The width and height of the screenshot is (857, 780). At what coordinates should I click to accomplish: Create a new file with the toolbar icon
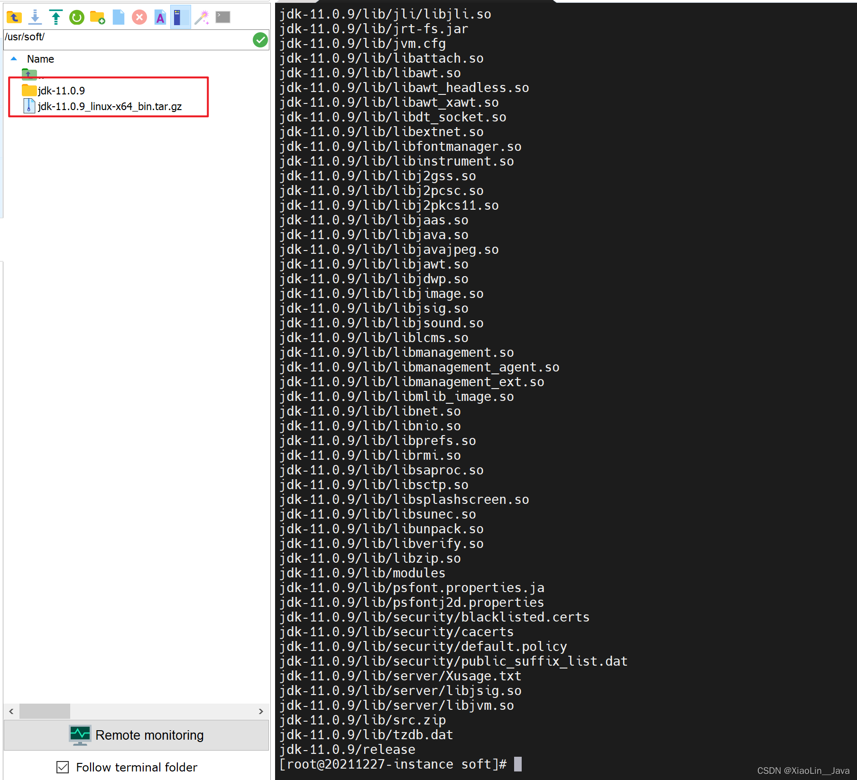click(119, 18)
